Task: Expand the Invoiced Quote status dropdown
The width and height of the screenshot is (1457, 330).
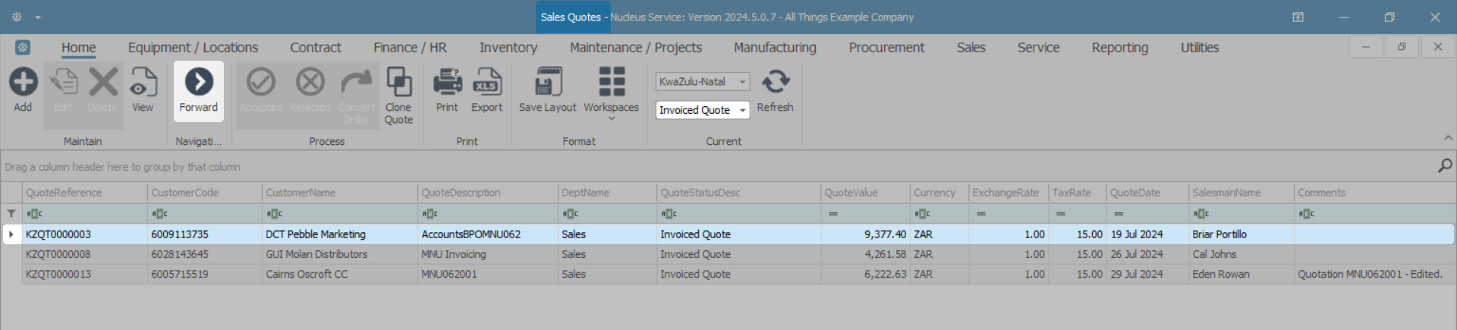Action: coord(742,110)
